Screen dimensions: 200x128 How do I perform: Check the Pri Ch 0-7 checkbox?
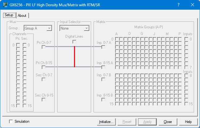click(44, 47)
